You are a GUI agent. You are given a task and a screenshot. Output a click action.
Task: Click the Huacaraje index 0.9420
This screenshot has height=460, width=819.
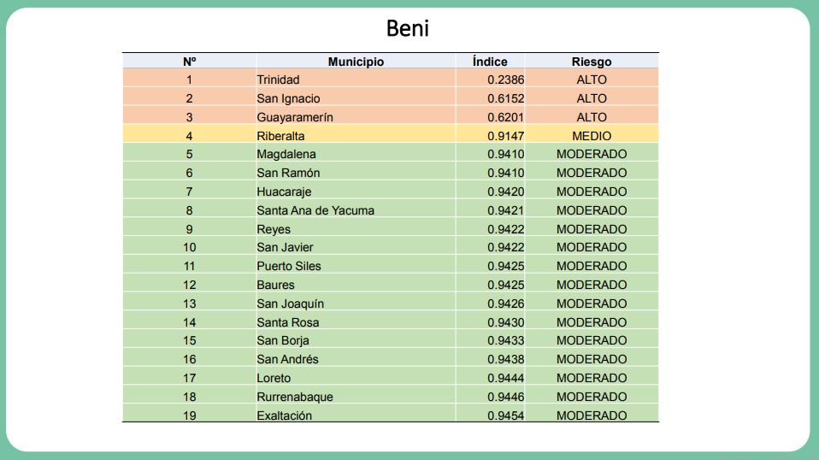(x=505, y=192)
